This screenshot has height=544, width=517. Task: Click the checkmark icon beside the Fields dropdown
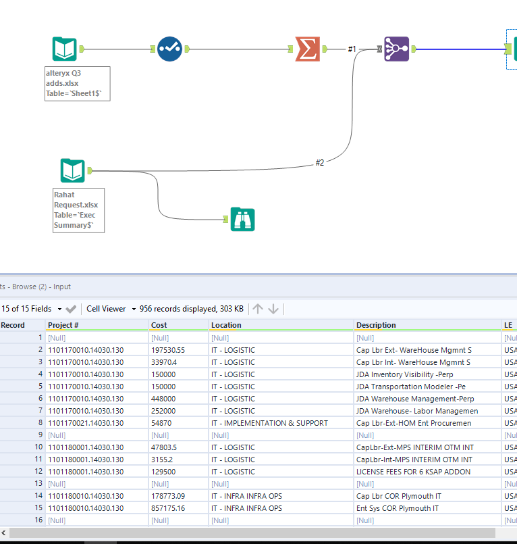pyautogui.click(x=71, y=309)
